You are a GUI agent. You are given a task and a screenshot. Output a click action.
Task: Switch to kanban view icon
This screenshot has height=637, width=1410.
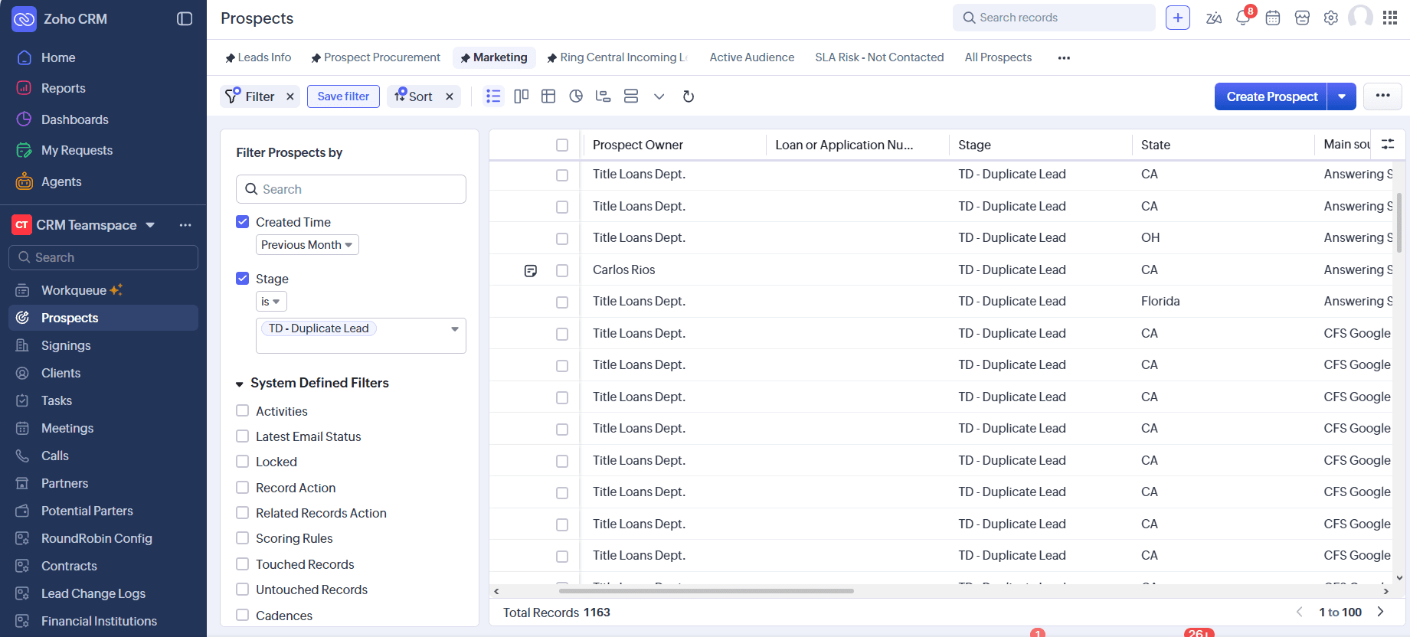pos(522,96)
